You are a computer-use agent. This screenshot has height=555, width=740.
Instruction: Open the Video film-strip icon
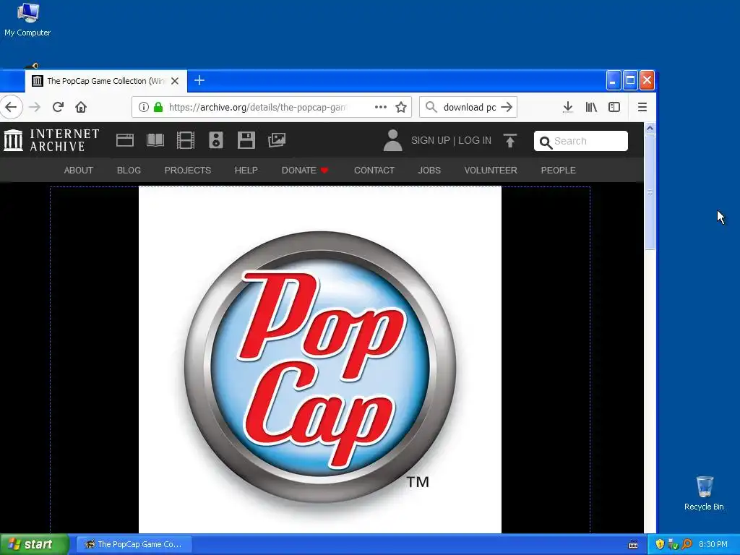click(186, 140)
